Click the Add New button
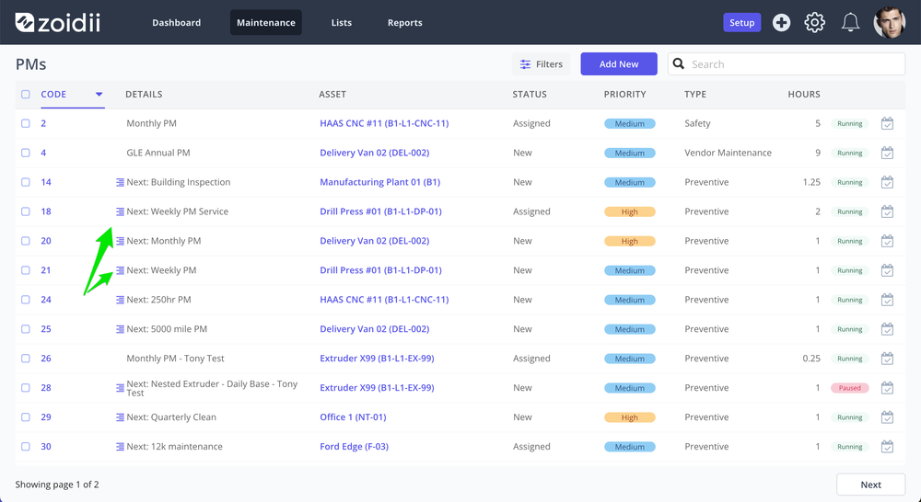This screenshot has height=502, width=921. pyautogui.click(x=619, y=64)
